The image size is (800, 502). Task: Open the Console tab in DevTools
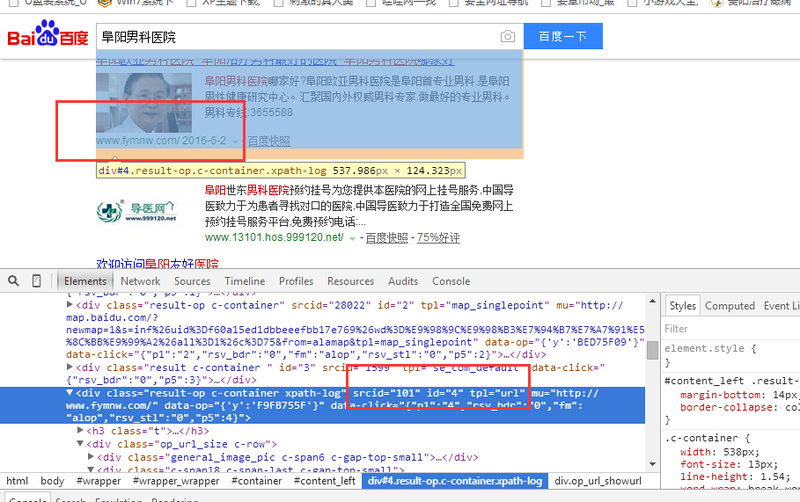451,281
